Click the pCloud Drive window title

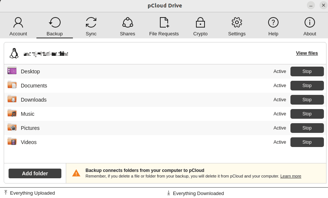click(x=165, y=6)
